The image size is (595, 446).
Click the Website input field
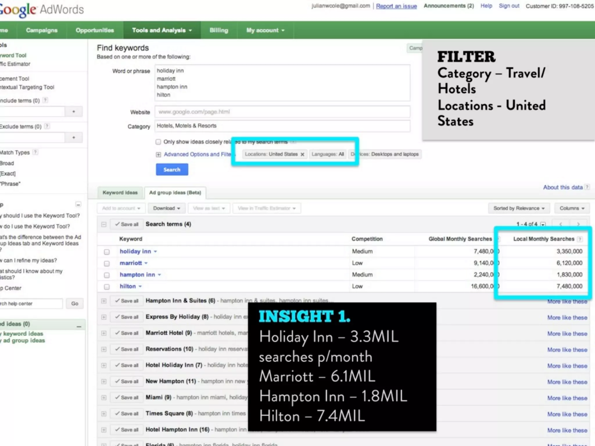click(282, 112)
